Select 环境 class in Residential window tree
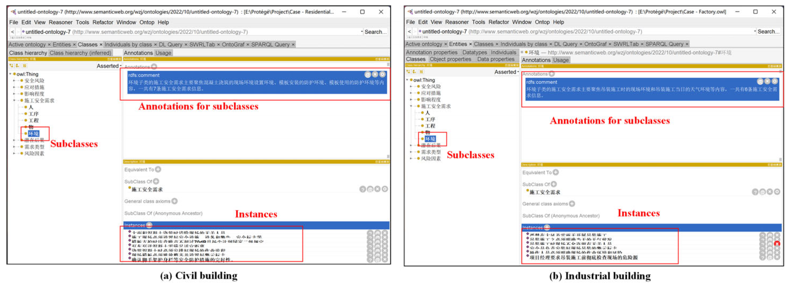 (33, 134)
